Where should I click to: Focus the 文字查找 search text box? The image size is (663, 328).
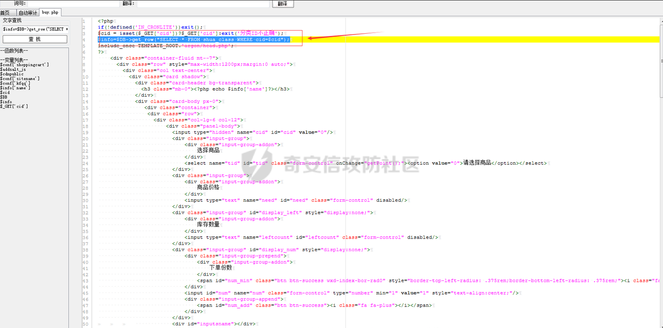(x=35, y=29)
